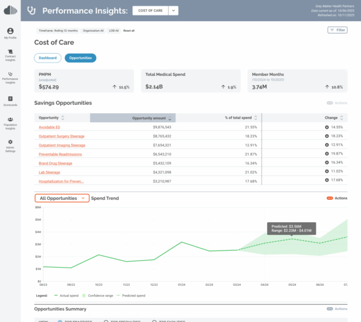The width and height of the screenshot is (361, 322).
Task: Switch to the Dashboard tab
Action: coord(48,58)
